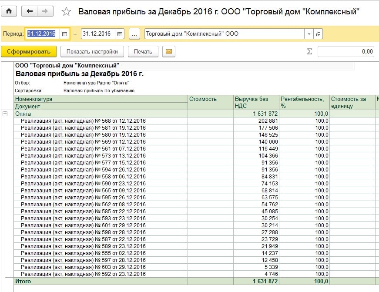Image resolution: width=379 pixels, height=292 pixels.
Task: Click the Home icon button
Action: pos(9,11)
